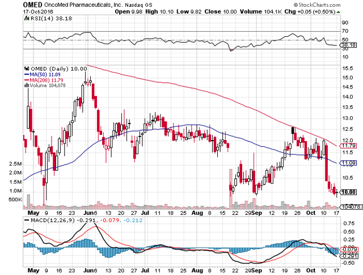Click the red MA(200) line color swatch

(27, 80)
